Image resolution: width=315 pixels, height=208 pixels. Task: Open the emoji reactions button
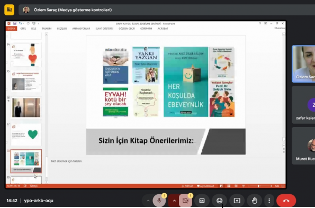[219, 201]
